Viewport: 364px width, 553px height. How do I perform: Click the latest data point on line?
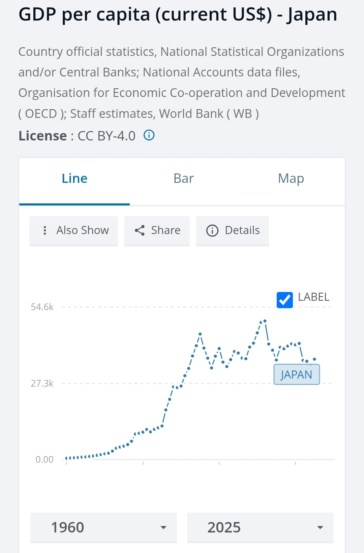point(314,359)
